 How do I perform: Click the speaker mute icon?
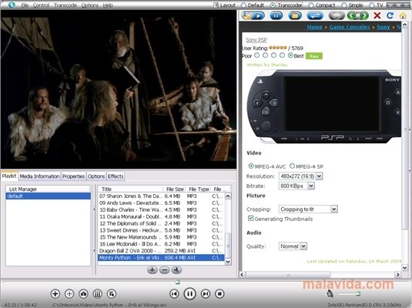click(x=330, y=293)
